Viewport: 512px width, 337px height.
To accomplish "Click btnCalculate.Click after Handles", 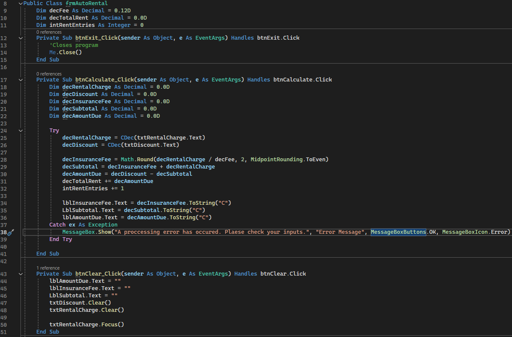I will point(302,80).
